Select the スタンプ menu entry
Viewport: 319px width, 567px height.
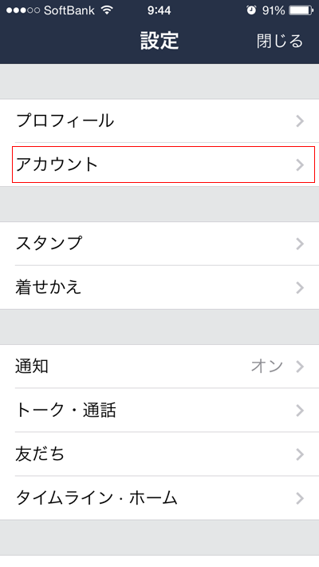tap(159, 244)
